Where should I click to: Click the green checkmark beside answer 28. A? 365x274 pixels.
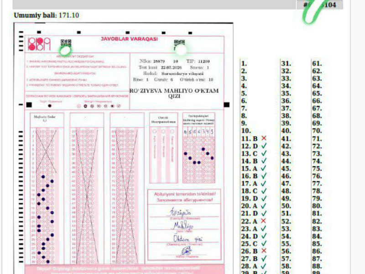264,266
